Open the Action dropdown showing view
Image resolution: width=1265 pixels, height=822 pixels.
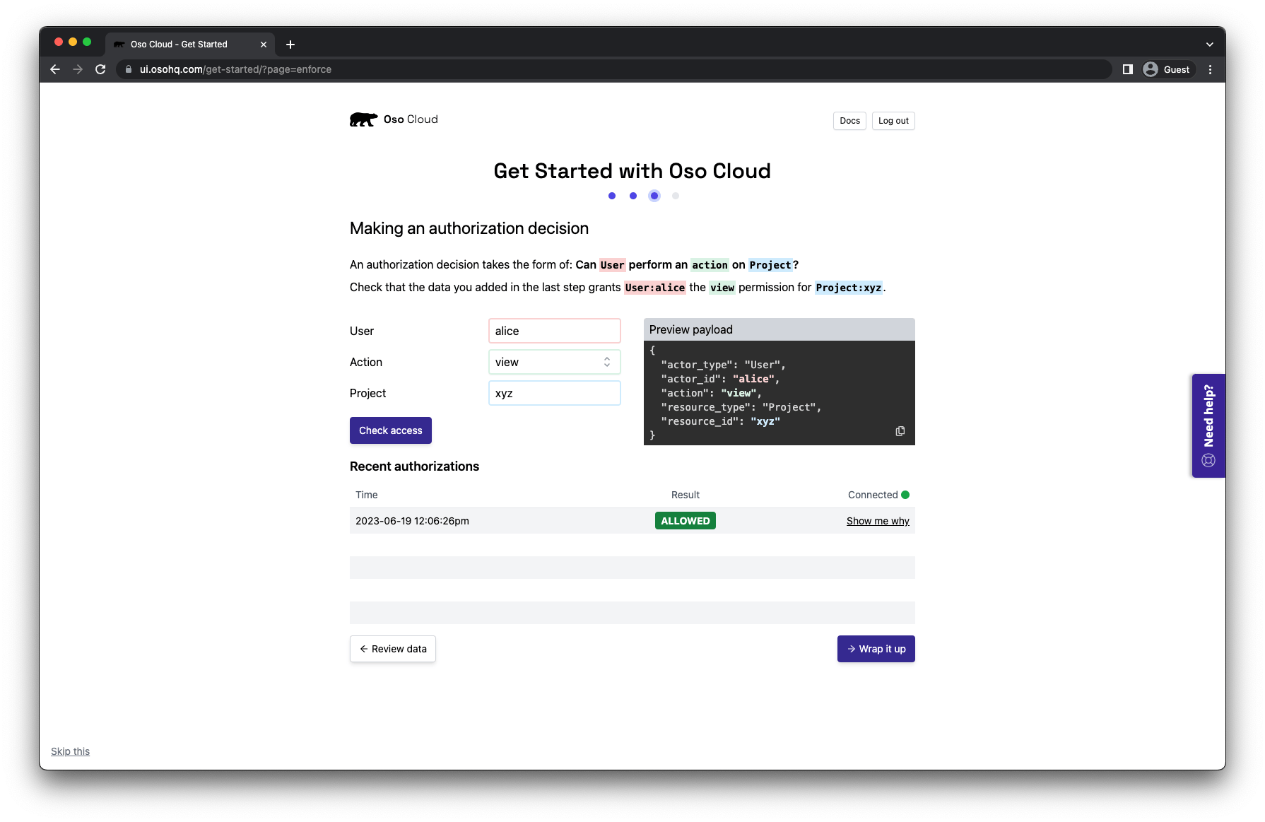click(555, 362)
